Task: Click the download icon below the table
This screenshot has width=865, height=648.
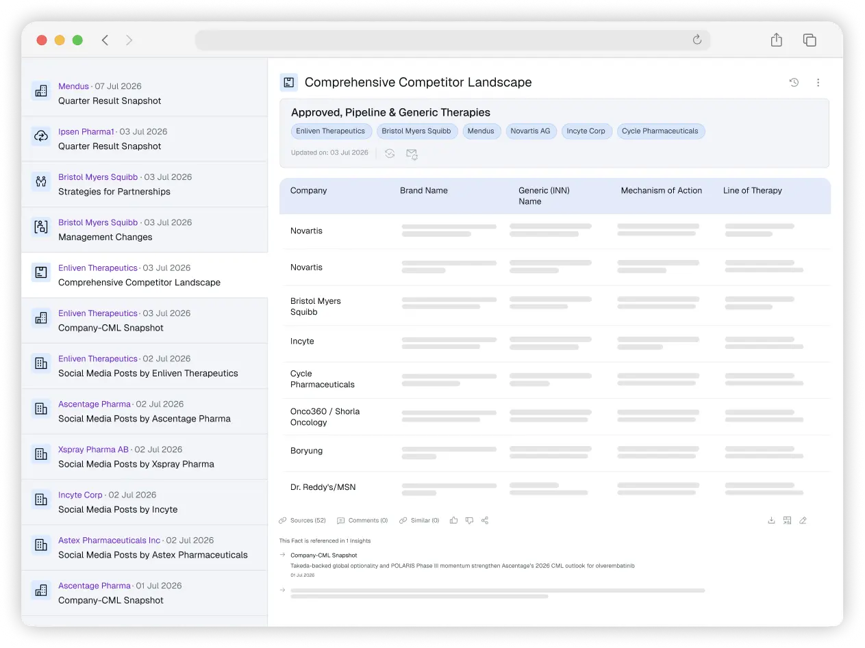Action: [x=771, y=521]
